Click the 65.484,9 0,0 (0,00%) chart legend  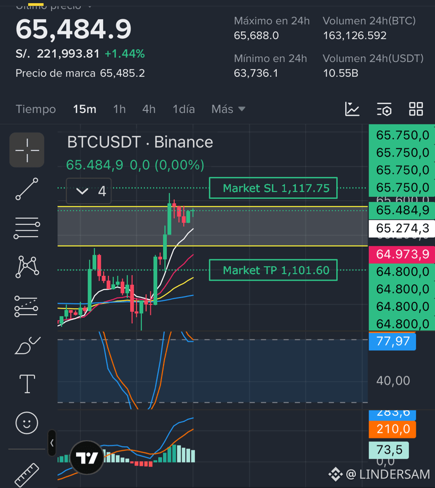click(135, 165)
